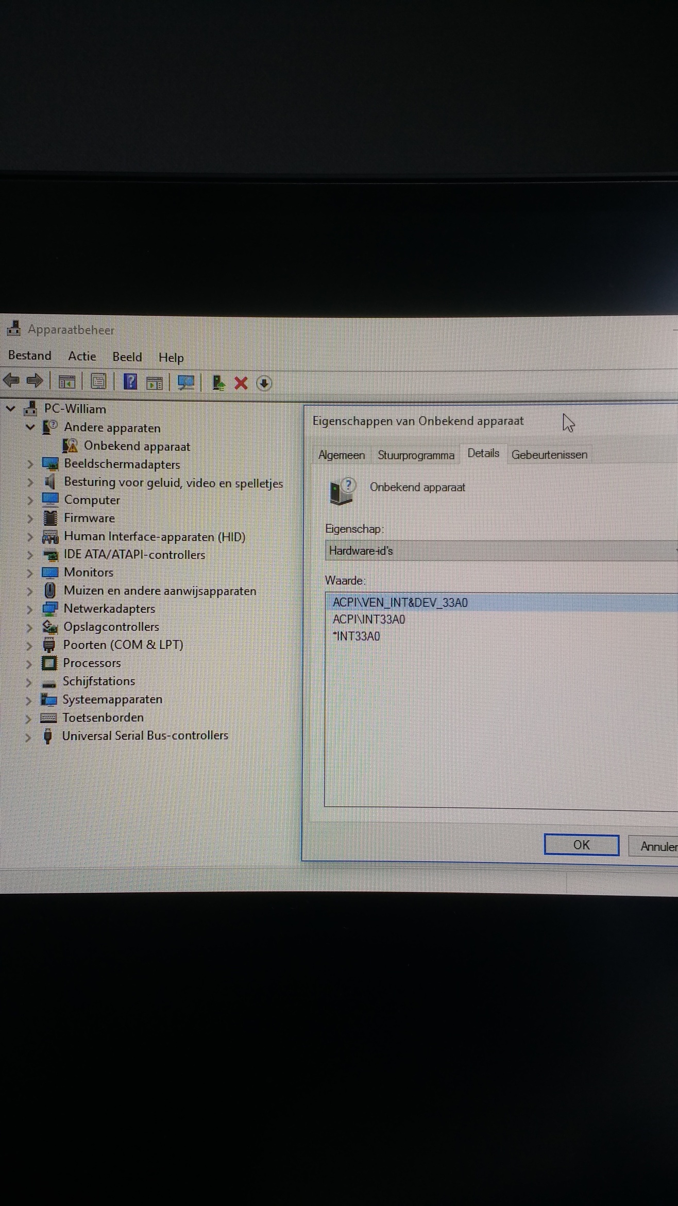Switch to the Gebeurtenissen tab
Viewport: 678px width, 1206px height.
pos(549,455)
